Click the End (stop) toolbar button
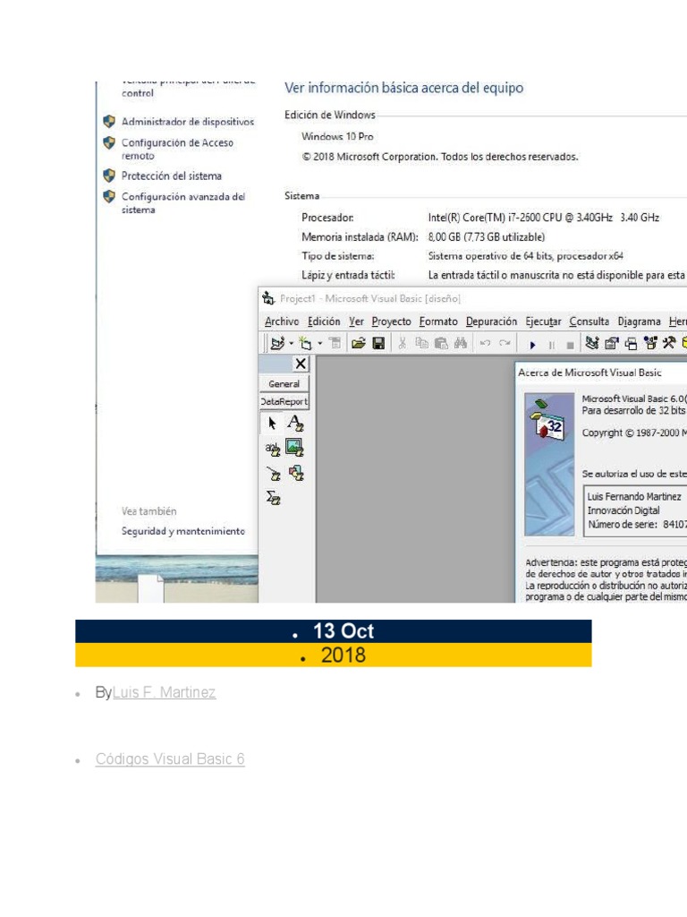The height and width of the screenshot is (917, 687). (x=570, y=345)
